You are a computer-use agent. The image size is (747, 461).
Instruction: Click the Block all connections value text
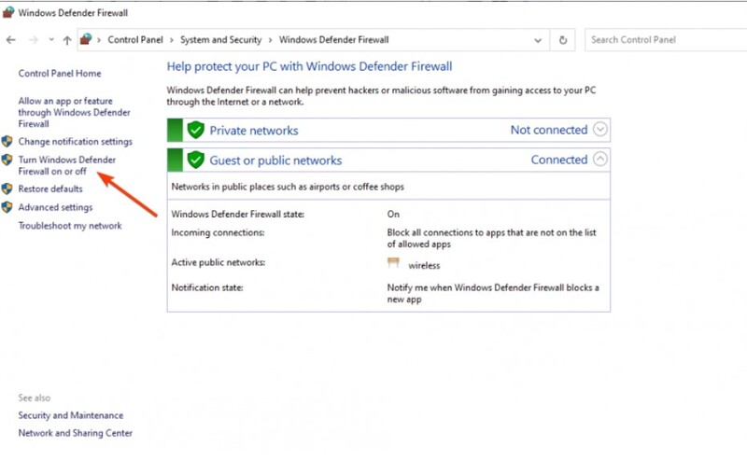click(x=492, y=238)
